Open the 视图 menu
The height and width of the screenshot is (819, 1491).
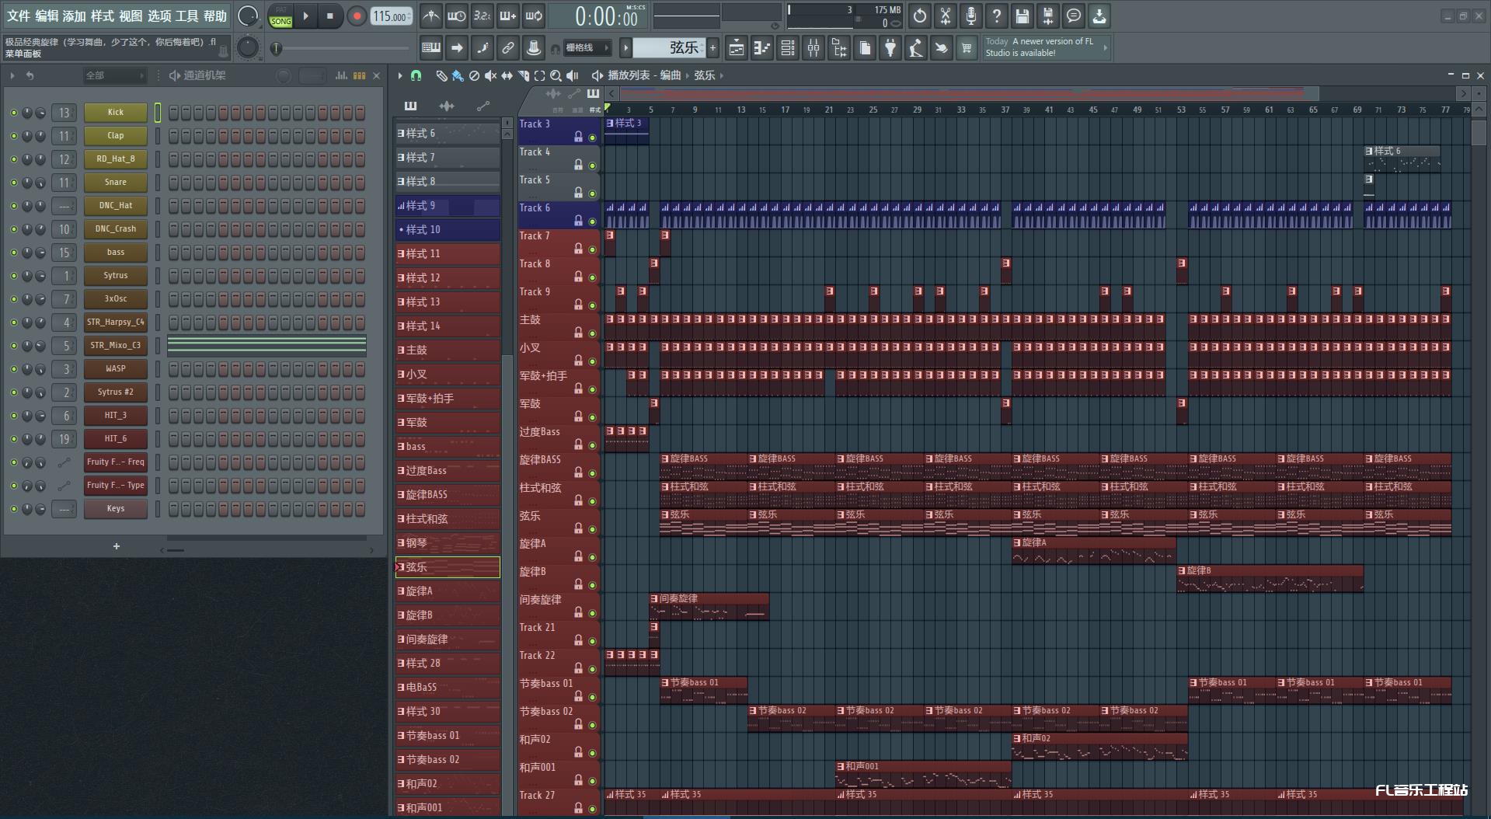click(131, 16)
